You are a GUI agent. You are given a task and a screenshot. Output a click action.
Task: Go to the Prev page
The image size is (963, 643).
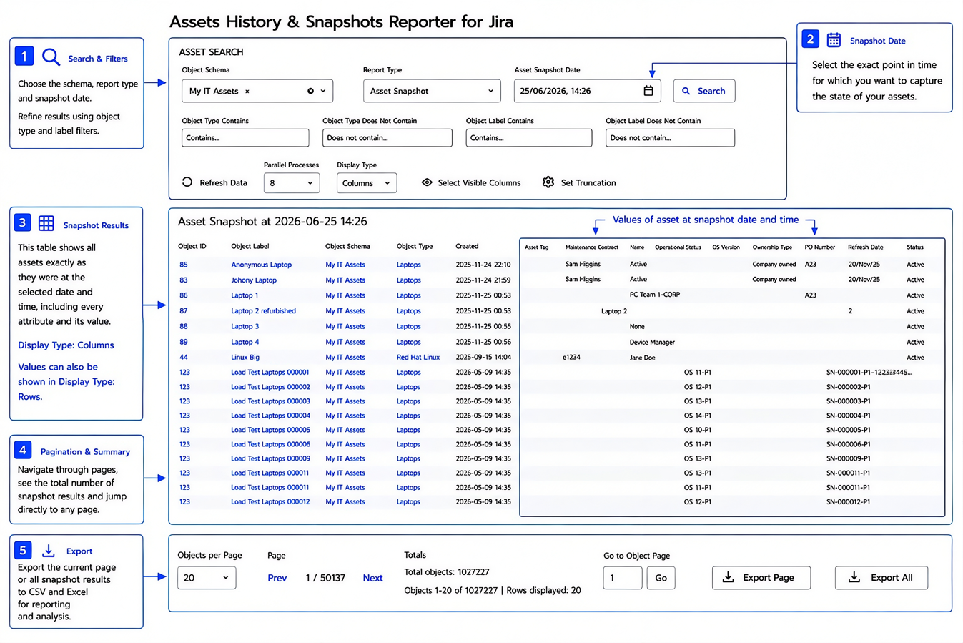[x=277, y=578]
